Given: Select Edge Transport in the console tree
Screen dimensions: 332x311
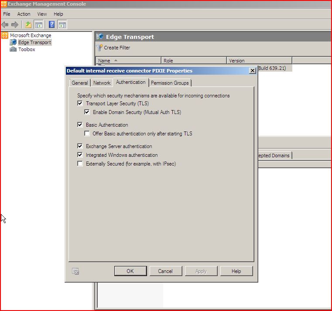Looking at the screenshot, I should pyautogui.click(x=34, y=42).
